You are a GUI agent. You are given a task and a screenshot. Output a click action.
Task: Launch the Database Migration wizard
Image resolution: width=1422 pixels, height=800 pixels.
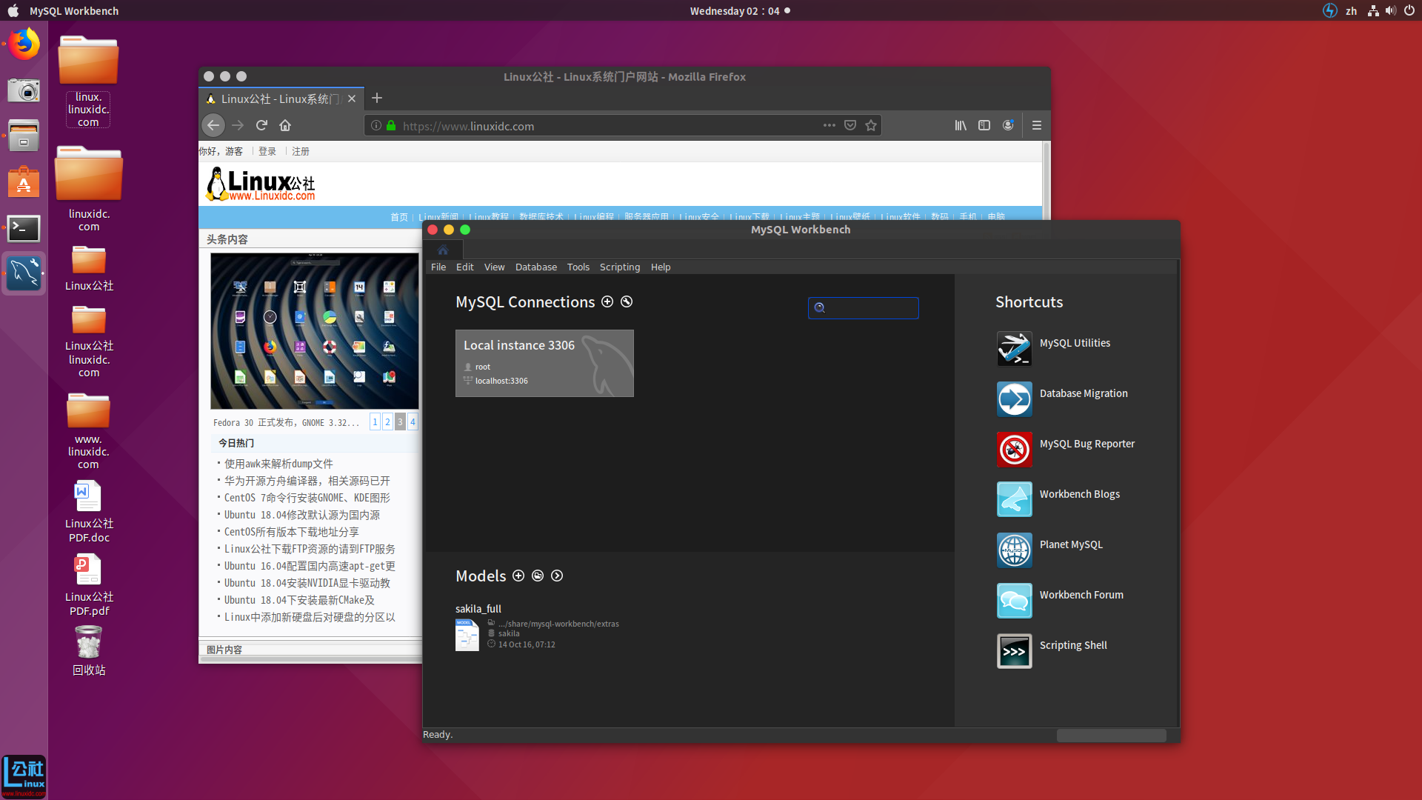[x=1084, y=393]
